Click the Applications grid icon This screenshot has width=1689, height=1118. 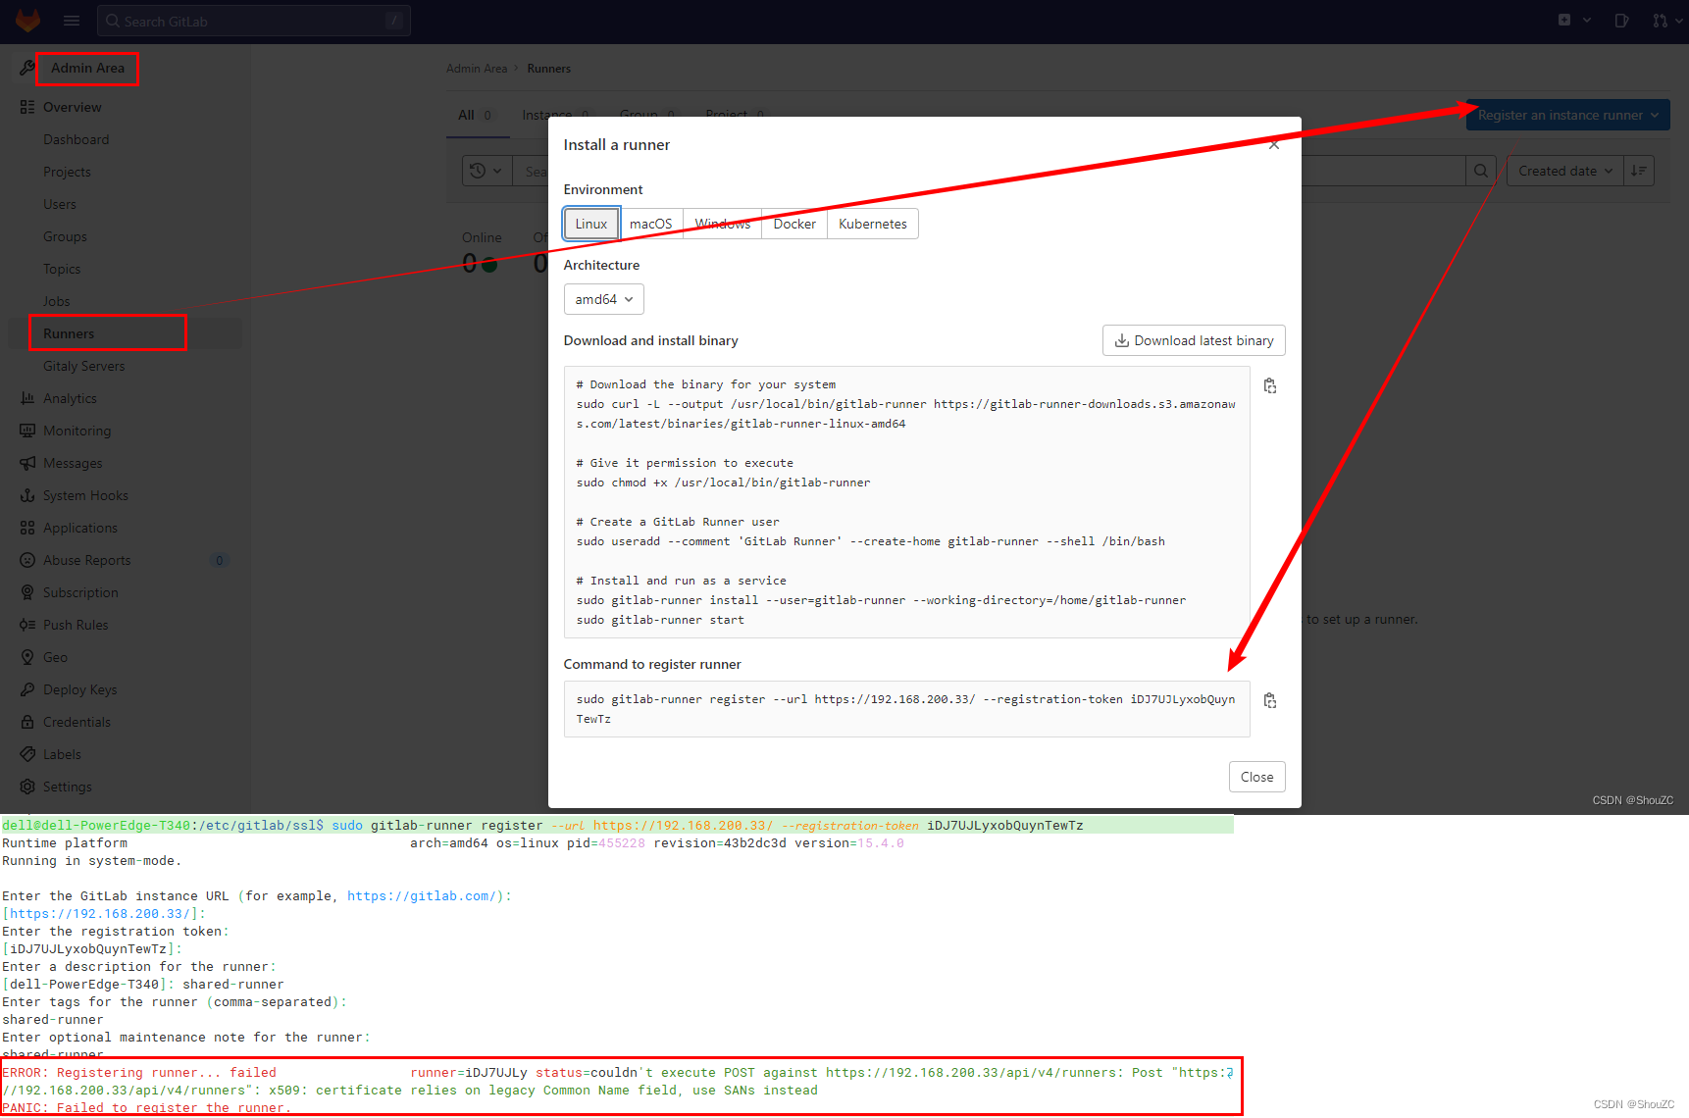click(x=27, y=528)
